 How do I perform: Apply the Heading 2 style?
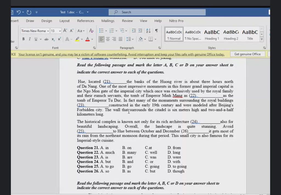231,34
